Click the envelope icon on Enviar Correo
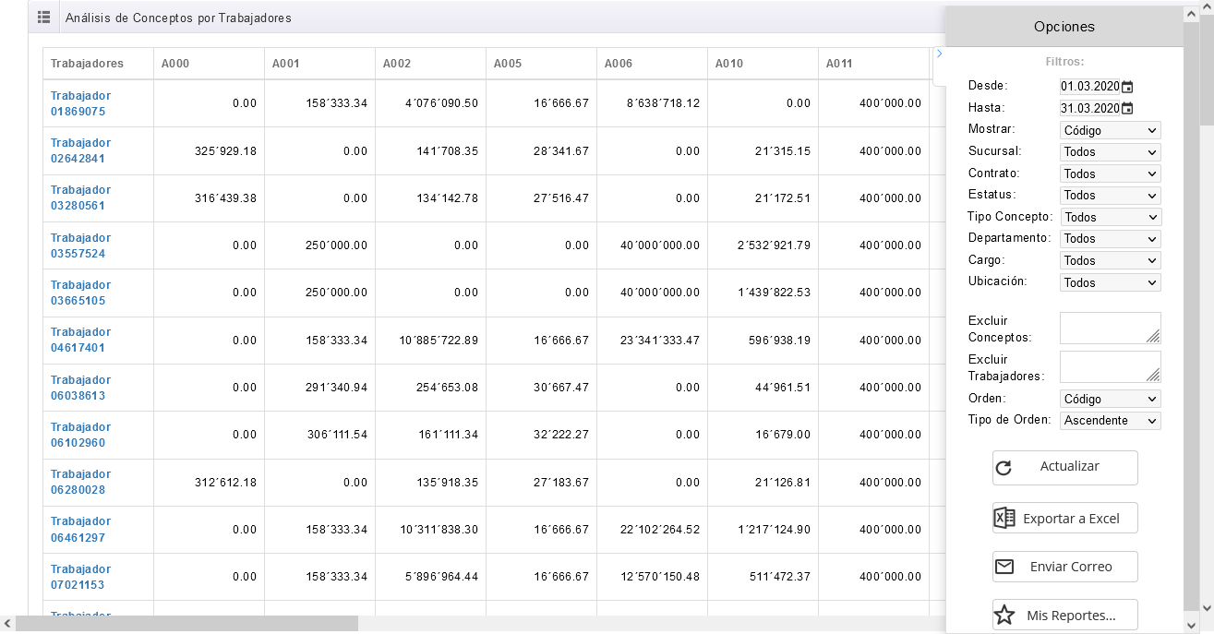 click(x=1004, y=567)
